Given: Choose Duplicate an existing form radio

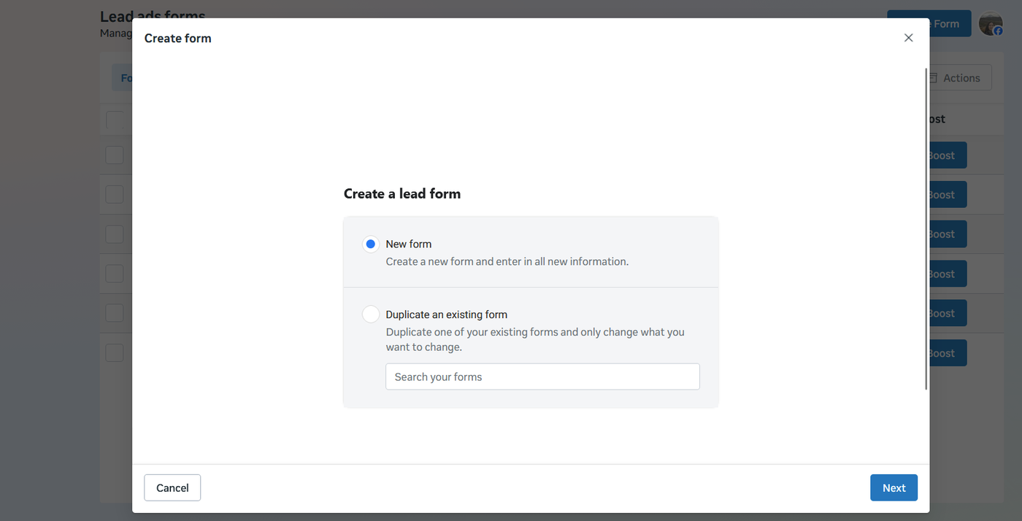Looking at the screenshot, I should (x=371, y=314).
